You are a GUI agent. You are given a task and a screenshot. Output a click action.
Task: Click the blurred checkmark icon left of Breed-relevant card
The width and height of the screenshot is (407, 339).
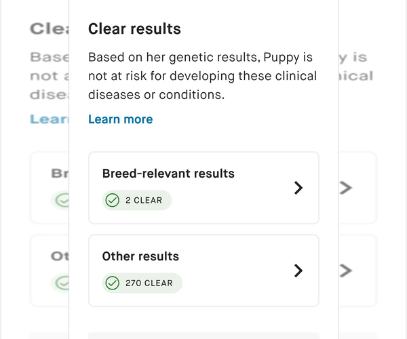pyautogui.click(x=63, y=201)
